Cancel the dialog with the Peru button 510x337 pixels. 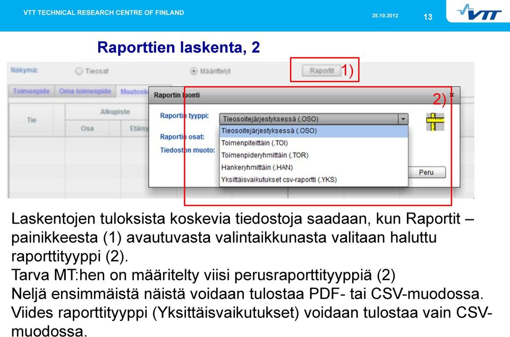pyautogui.click(x=427, y=172)
